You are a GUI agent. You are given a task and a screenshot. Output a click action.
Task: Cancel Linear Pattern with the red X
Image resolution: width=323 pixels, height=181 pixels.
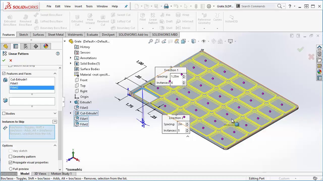pos(11,60)
